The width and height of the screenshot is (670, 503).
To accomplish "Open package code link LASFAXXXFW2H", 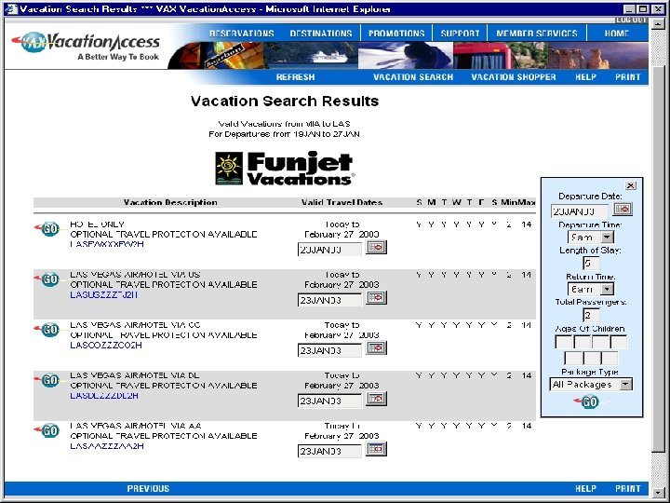I will (107, 244).
